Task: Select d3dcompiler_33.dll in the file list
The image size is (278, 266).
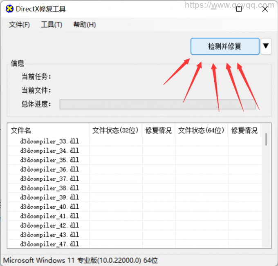Action: [49, 141]
